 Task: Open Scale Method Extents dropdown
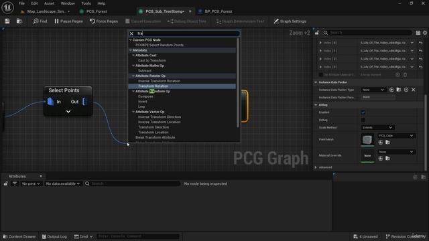[377, 127]
